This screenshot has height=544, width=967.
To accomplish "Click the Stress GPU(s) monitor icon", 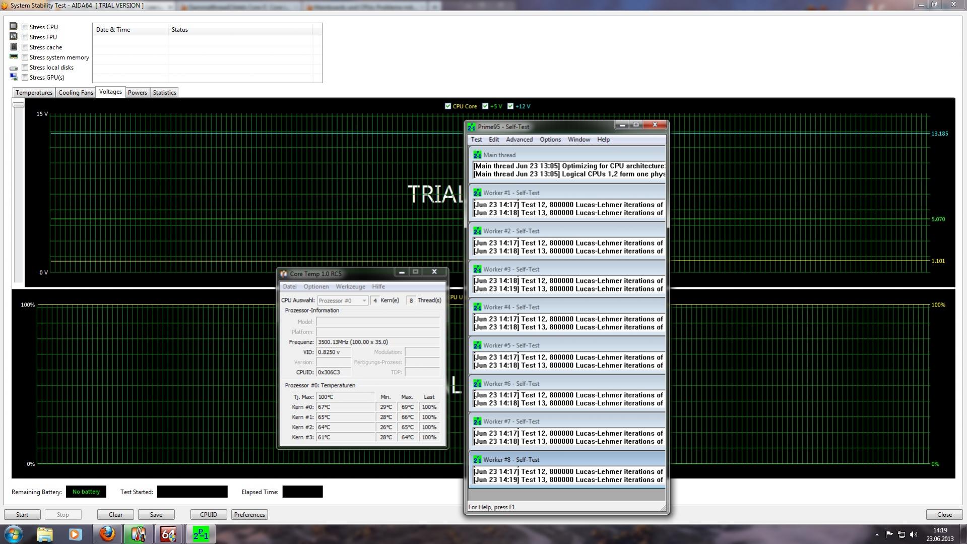I will pos(14,77).
